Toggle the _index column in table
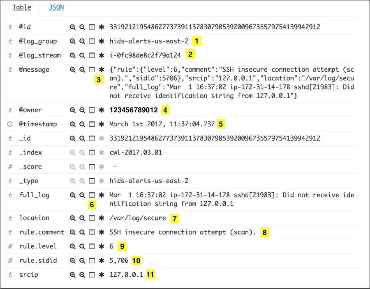 [91, 152]
